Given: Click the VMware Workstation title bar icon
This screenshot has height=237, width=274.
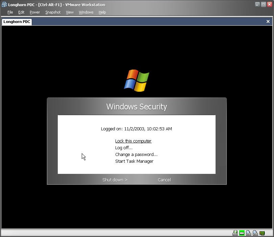Looking at the screenshot, I should tap(4, 5).
